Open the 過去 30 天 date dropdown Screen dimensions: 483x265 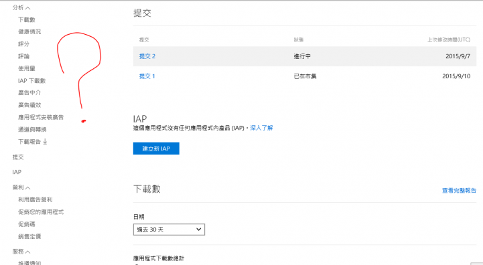tap(169, 230)
